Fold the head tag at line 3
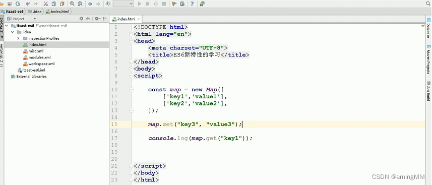 coord(131,41)
